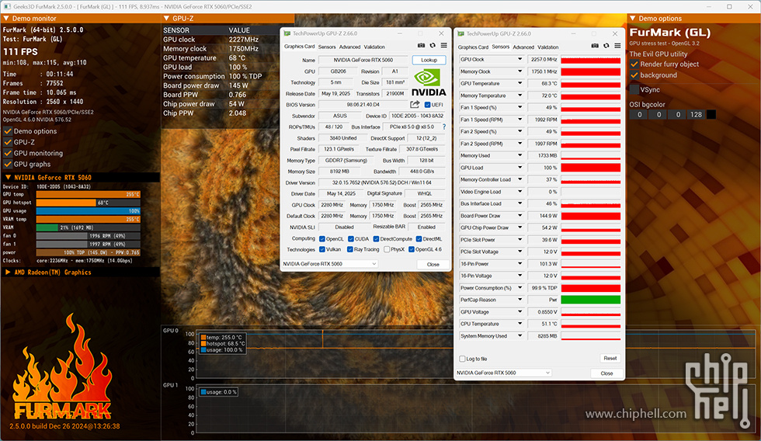
Task: Disable Render furry object option
Action: click(x=634, y=64)
